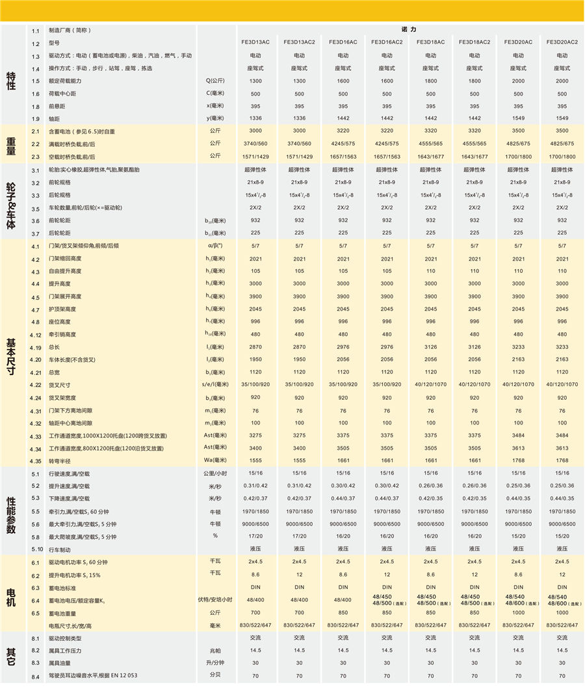
Task: Select the 公里/小时 unit cell
Action: point(214,473)
